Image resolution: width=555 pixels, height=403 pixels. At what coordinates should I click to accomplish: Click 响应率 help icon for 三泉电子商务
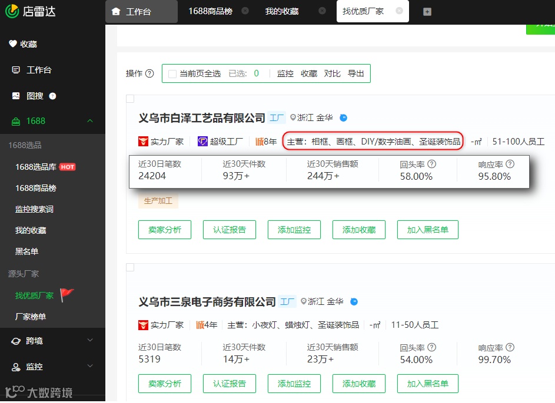pos(510,347)
